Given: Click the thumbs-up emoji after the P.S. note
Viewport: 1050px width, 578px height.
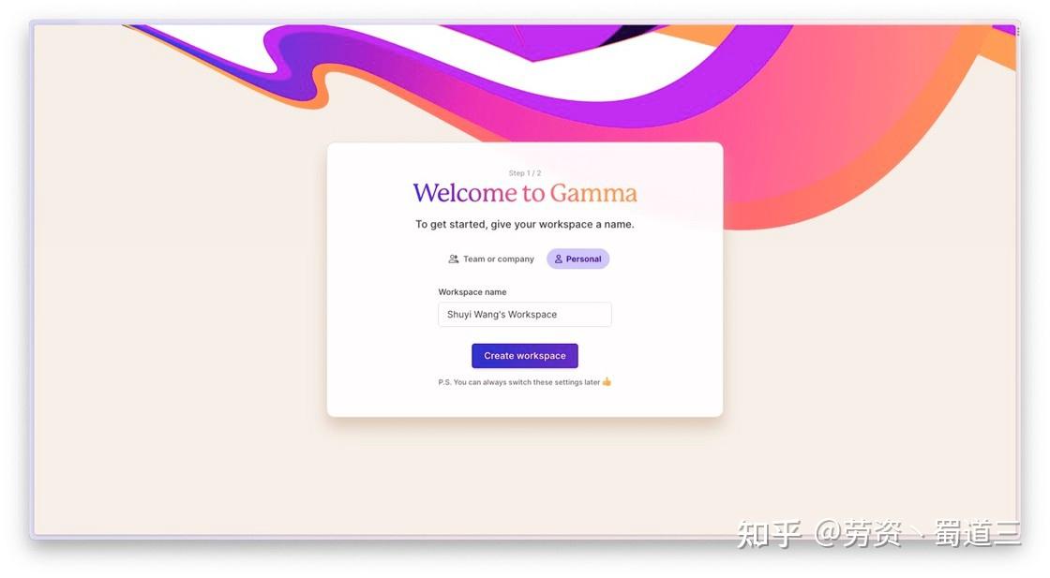Looking at the screenshot, I should pos(607,382).
